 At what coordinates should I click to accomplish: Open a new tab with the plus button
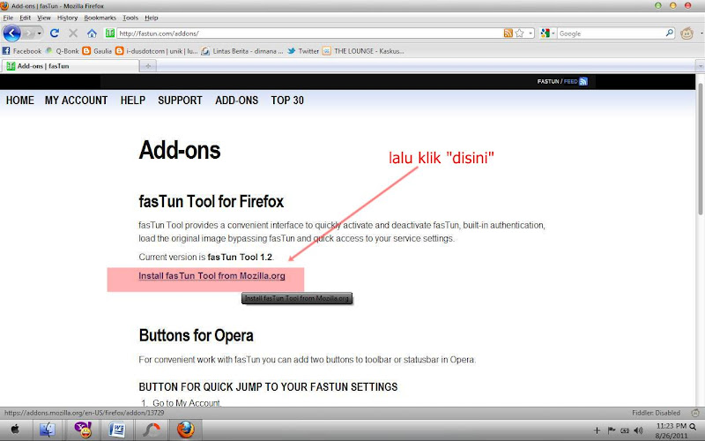tap(148, 65)
